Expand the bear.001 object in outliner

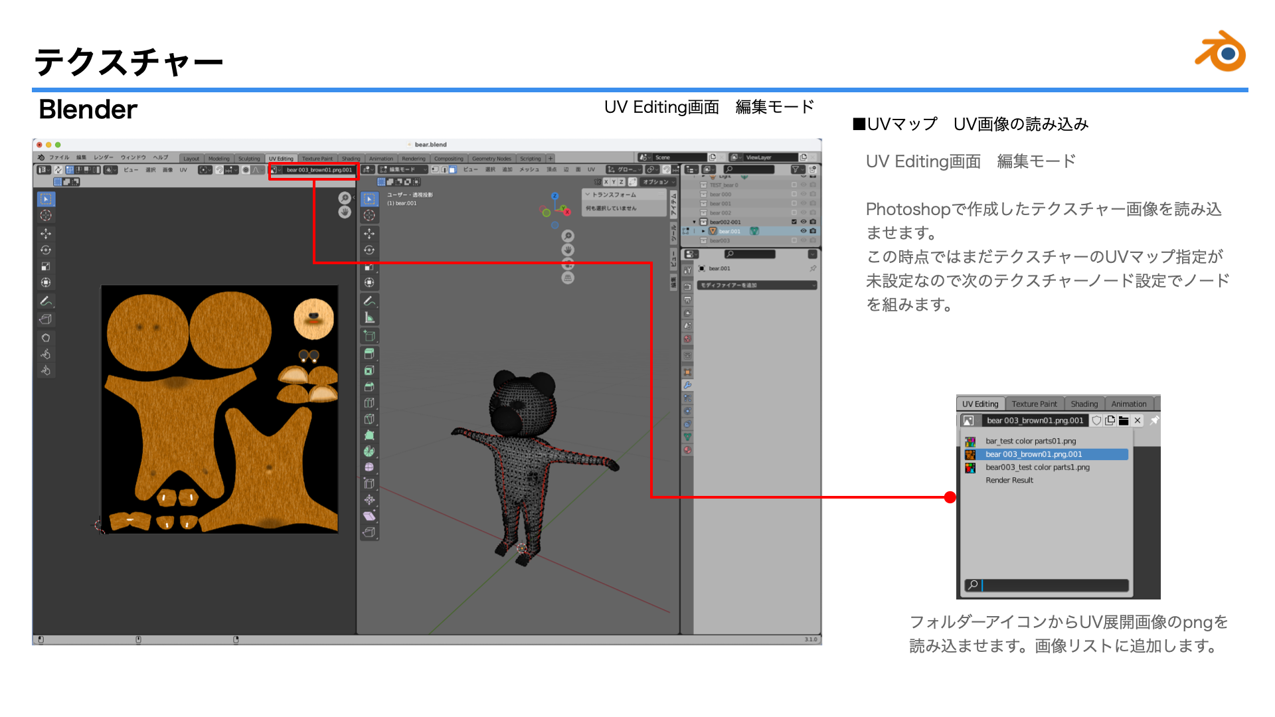click(x=703, y=231)
